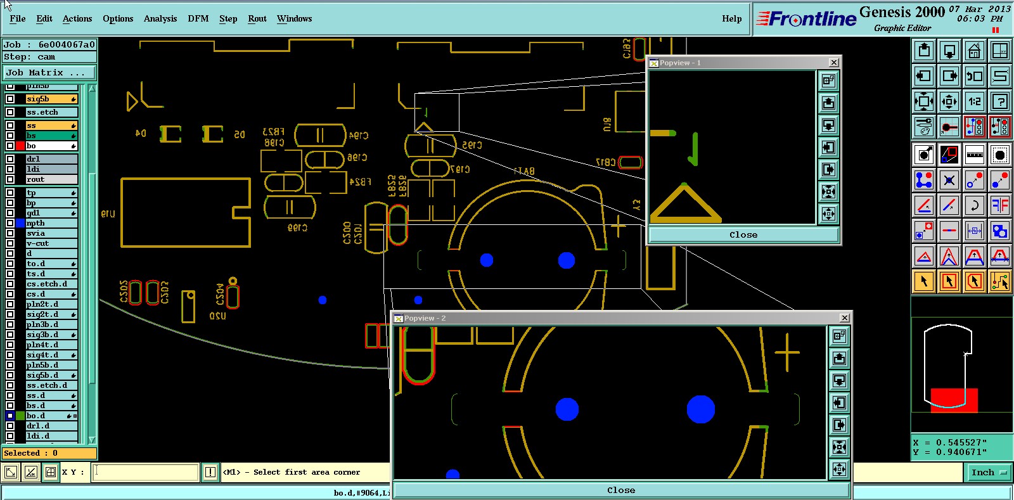Select the gd1 layer name
This screenshot has height=500, width=1014.
coord(51,213)
